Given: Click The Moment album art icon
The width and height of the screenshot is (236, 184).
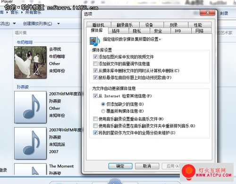Looking at the screenshot, I should coord(30,169).
